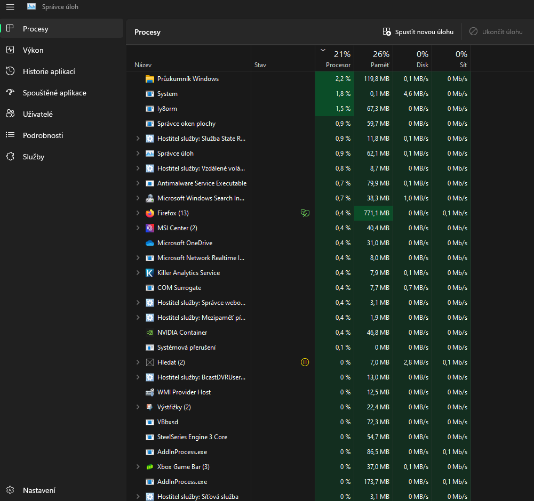
Task: Click the MSI Center process icon
Action: [150, 228]
